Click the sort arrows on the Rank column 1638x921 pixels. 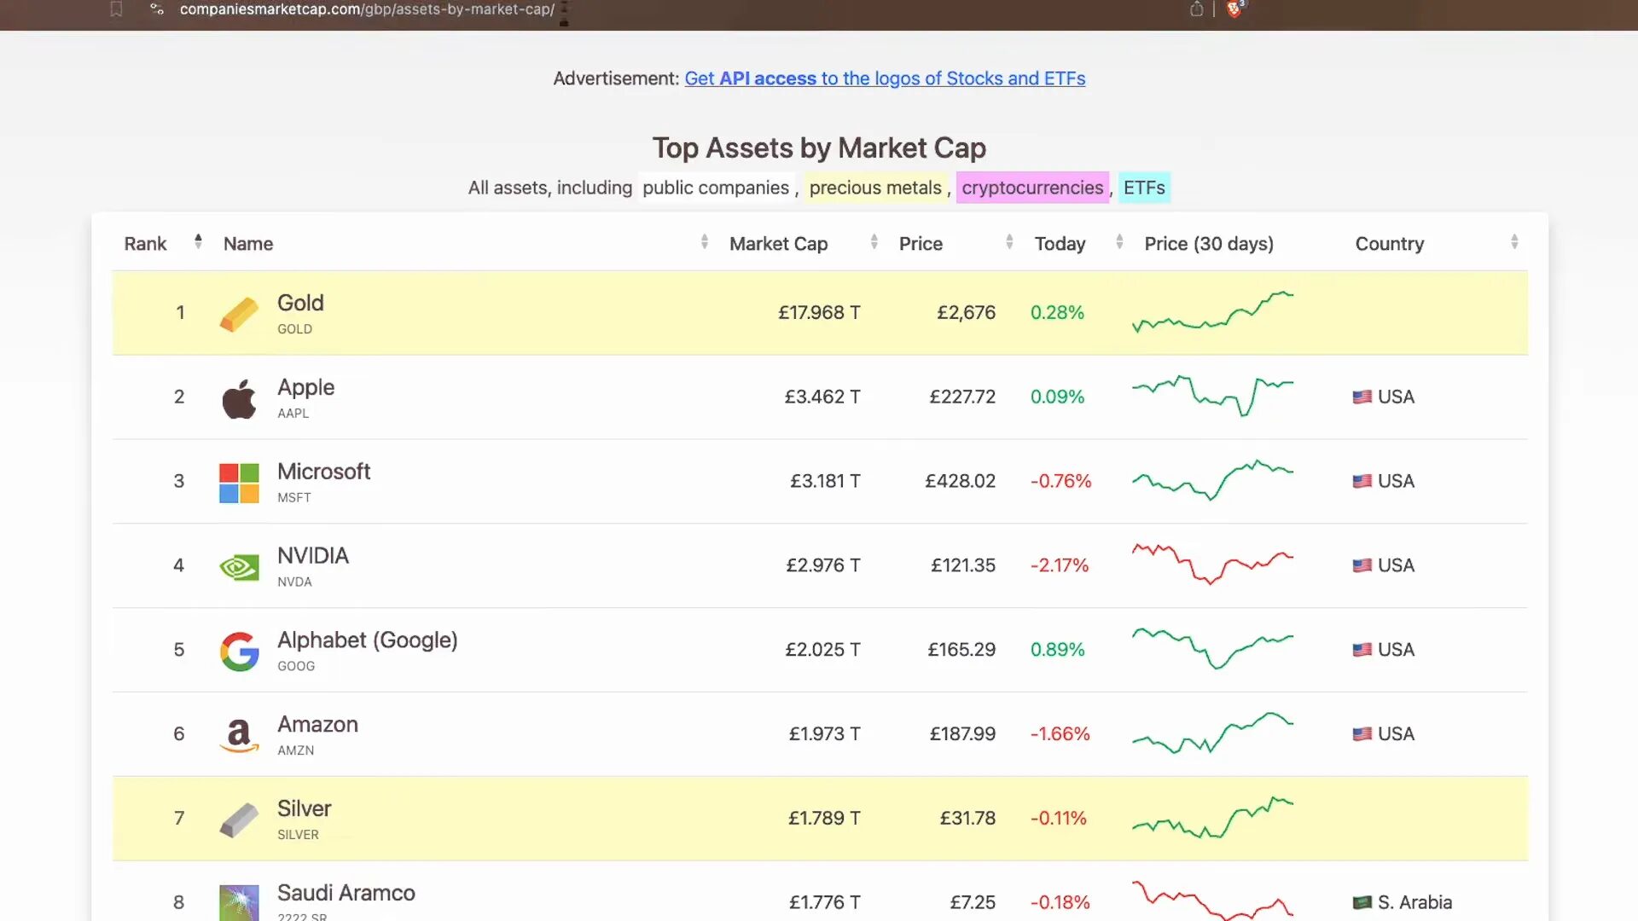pyautogui.click(x=198, y=242)
